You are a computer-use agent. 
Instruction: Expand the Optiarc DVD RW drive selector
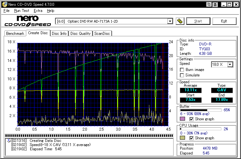tap(170, 21)
